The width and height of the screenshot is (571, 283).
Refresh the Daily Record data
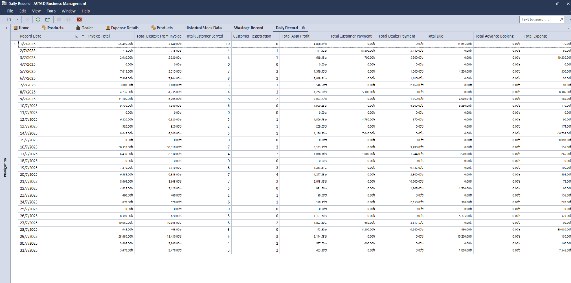[38, 20]
